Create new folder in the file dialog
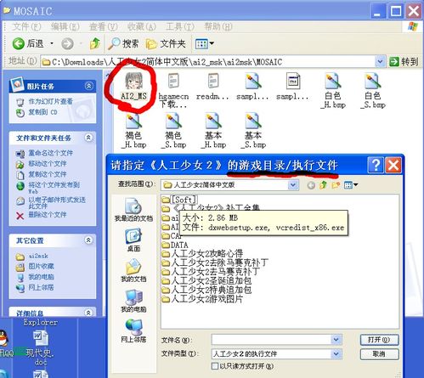The width and height of the screenshot is (424, 378). tap(336, 185)
